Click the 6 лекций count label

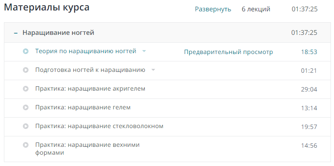click(x=256, y=9)
